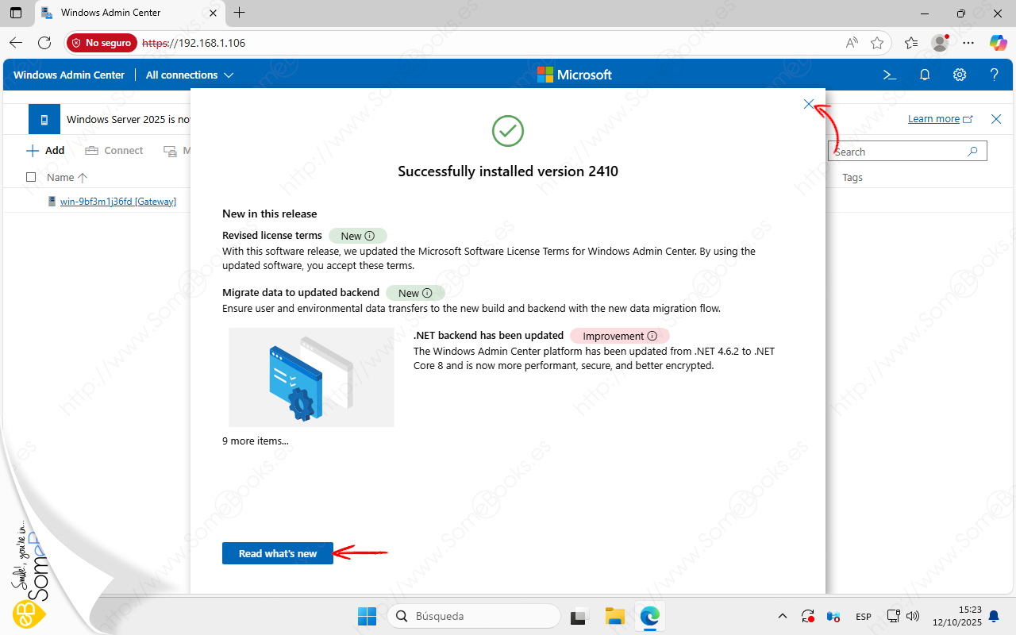The image size is (1016, 635).
Task: Click Add connection button
Action: [45, 151]
